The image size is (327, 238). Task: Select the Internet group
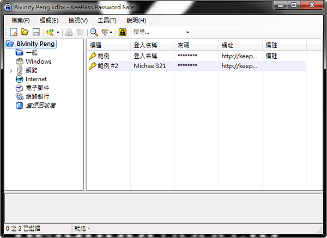pyautogui.click(x=36, y=79)
